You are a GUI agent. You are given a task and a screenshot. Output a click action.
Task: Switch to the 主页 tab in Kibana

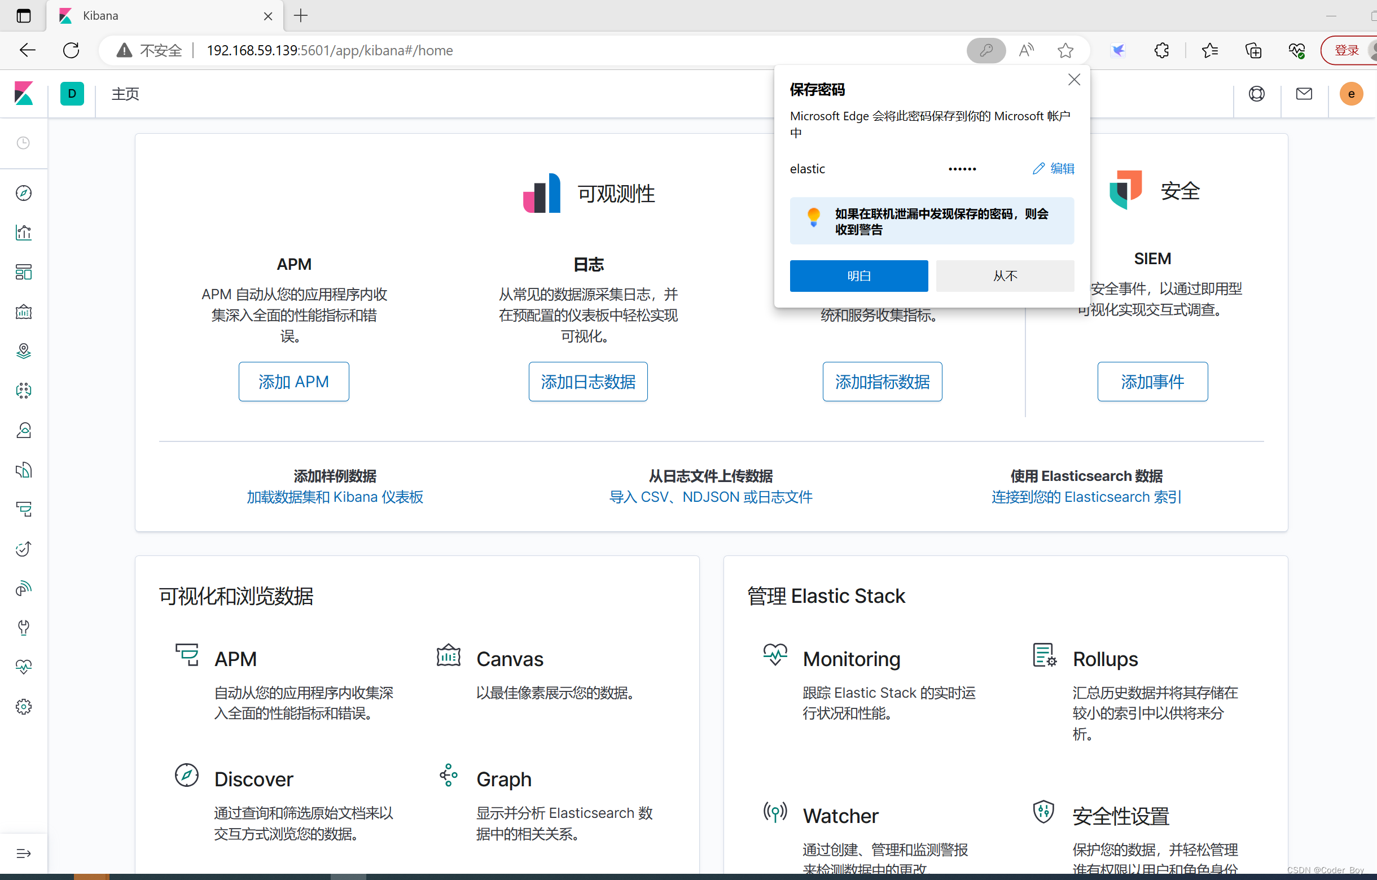pos(125,94)
